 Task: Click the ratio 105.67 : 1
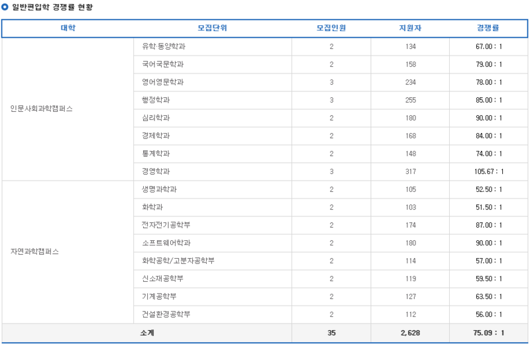tap(489, 172)
